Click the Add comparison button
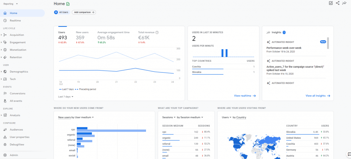This screenshot has width=351, height=159. pyautogui.click(x=84, y=12)
